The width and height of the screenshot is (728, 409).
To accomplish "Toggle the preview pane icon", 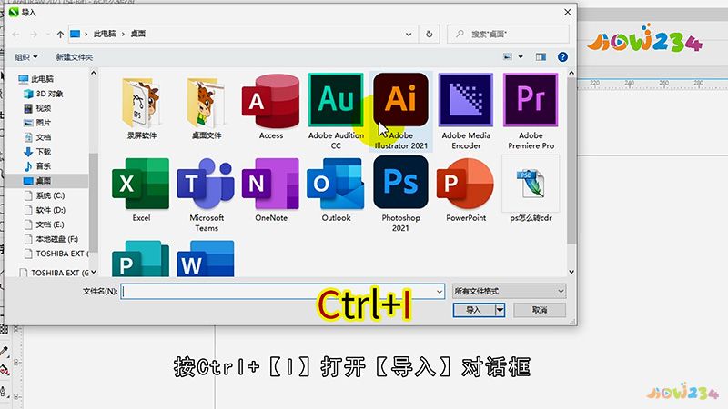I will 541,56.
